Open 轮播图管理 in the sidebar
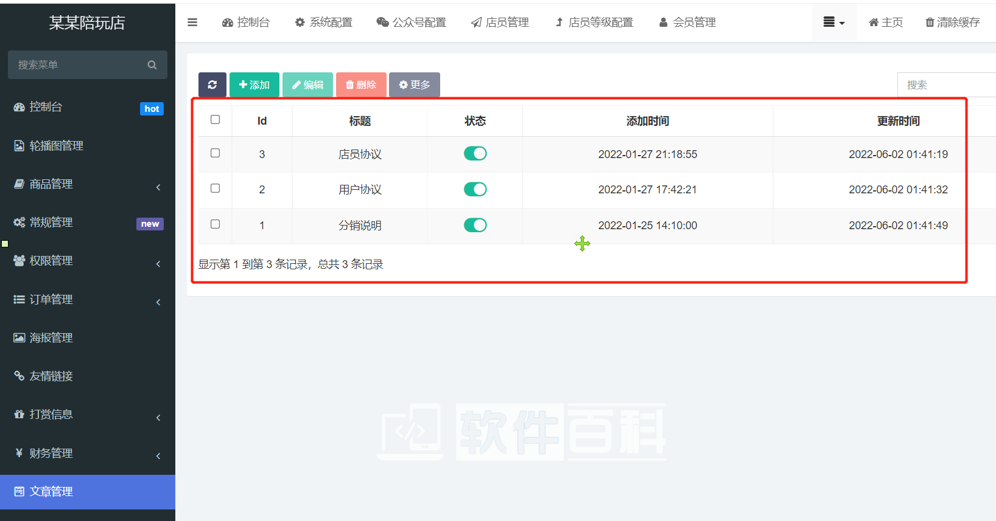 tap(56, 146)
